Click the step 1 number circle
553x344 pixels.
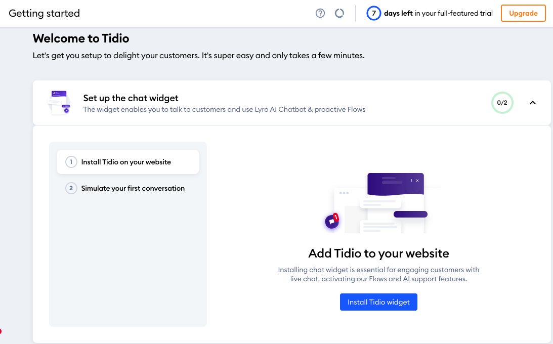tap(71, 162)
